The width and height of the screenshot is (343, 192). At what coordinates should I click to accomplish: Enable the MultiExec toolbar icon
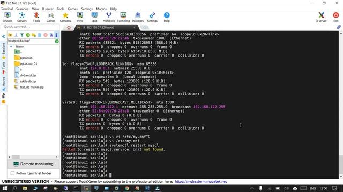point(109,17)
